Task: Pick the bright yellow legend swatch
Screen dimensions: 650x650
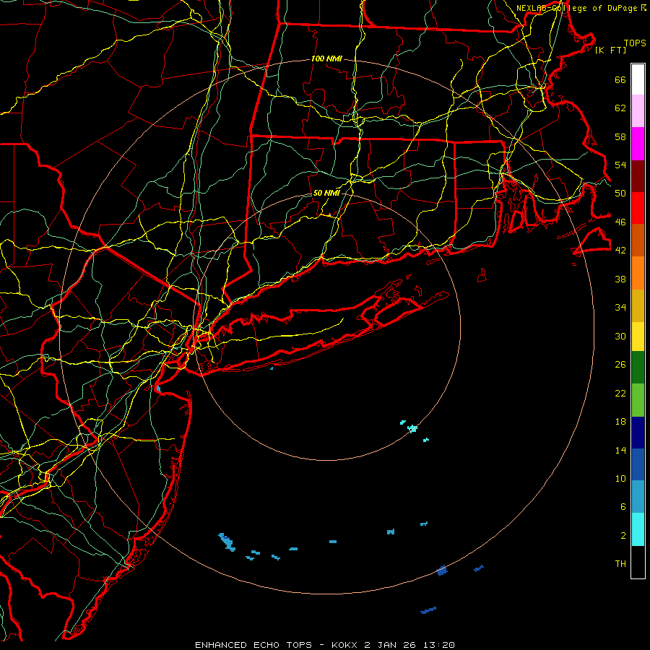Action: (x=638, y=337)
